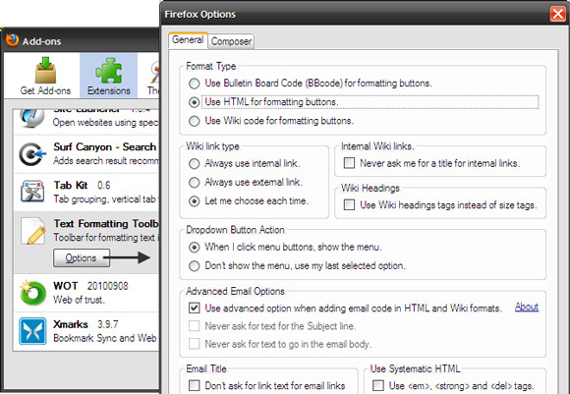Choose Use Bulletin Board Code radio option

click(x=195, y=84)
